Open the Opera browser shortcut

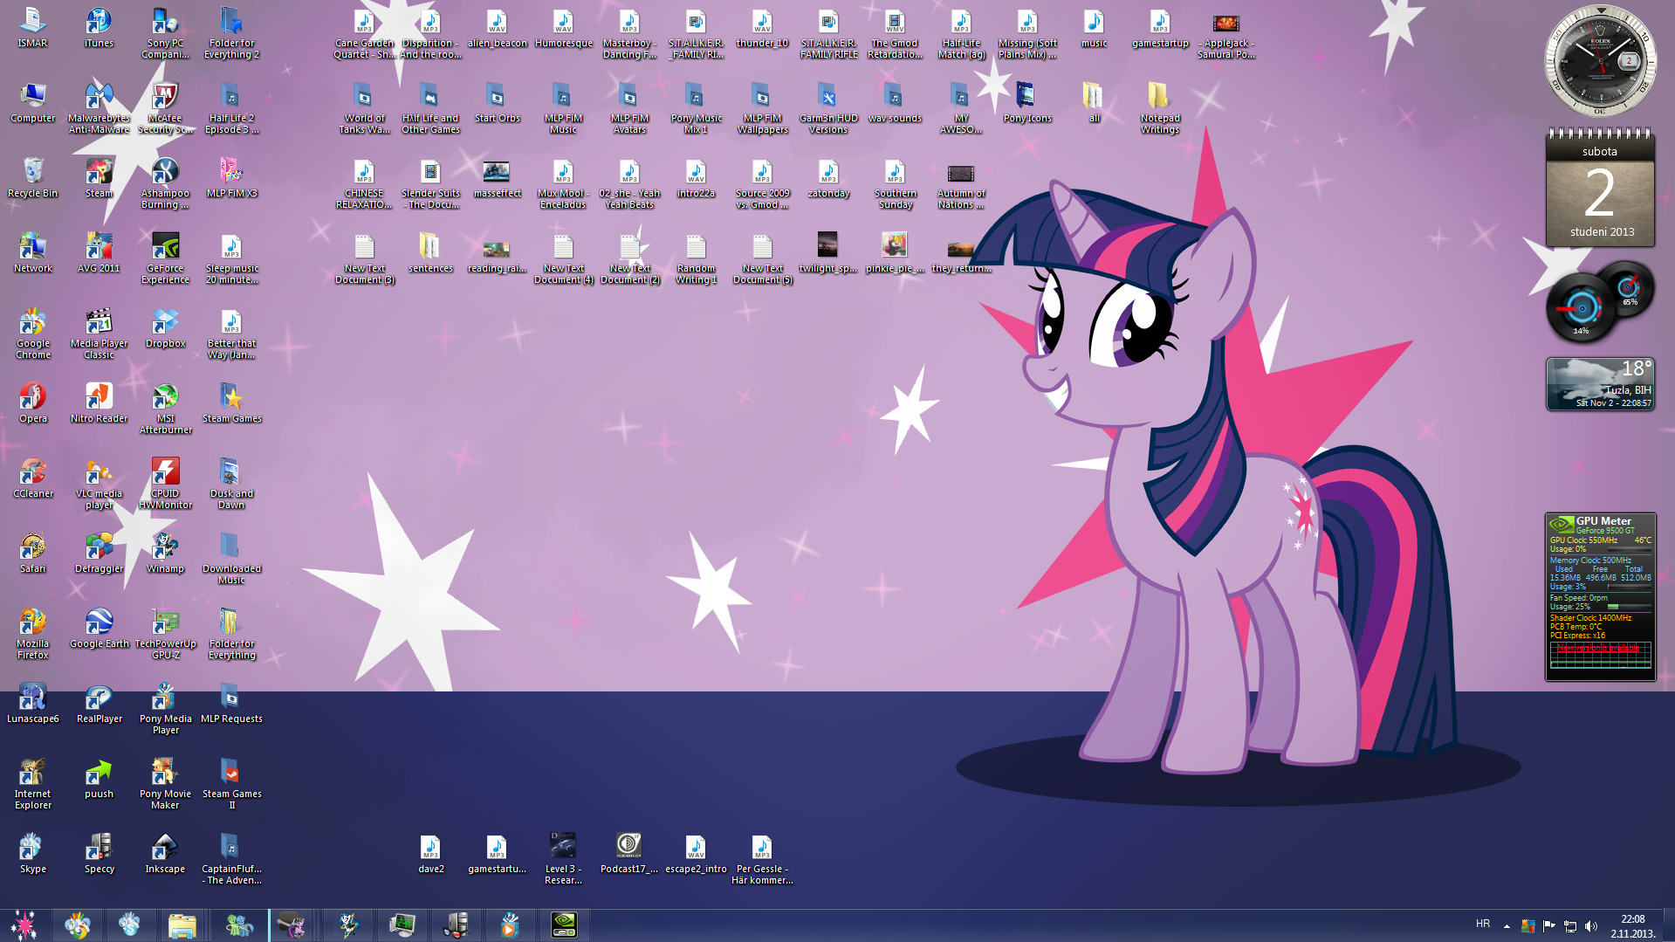pos(32,403)
